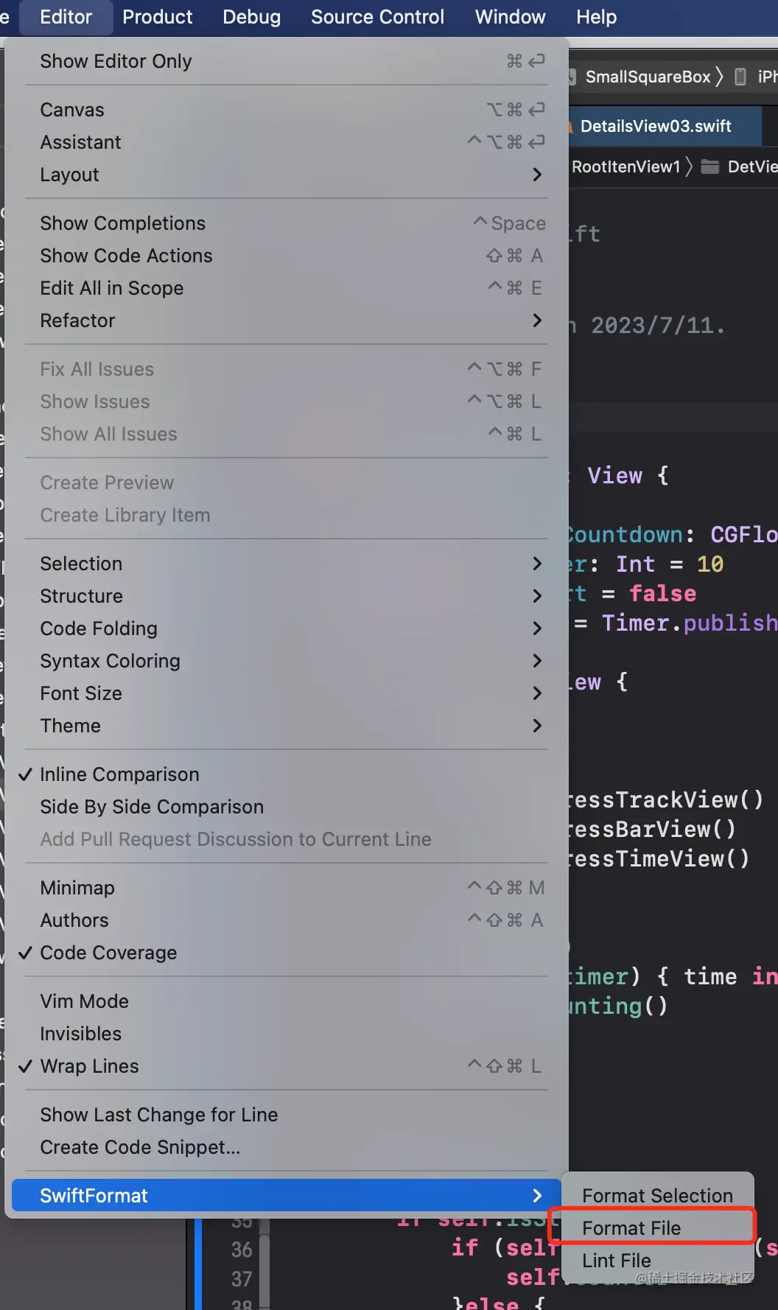Disable the Code Coverage checkmark option
778x1310 pixels.
click(x=108, y=953)
